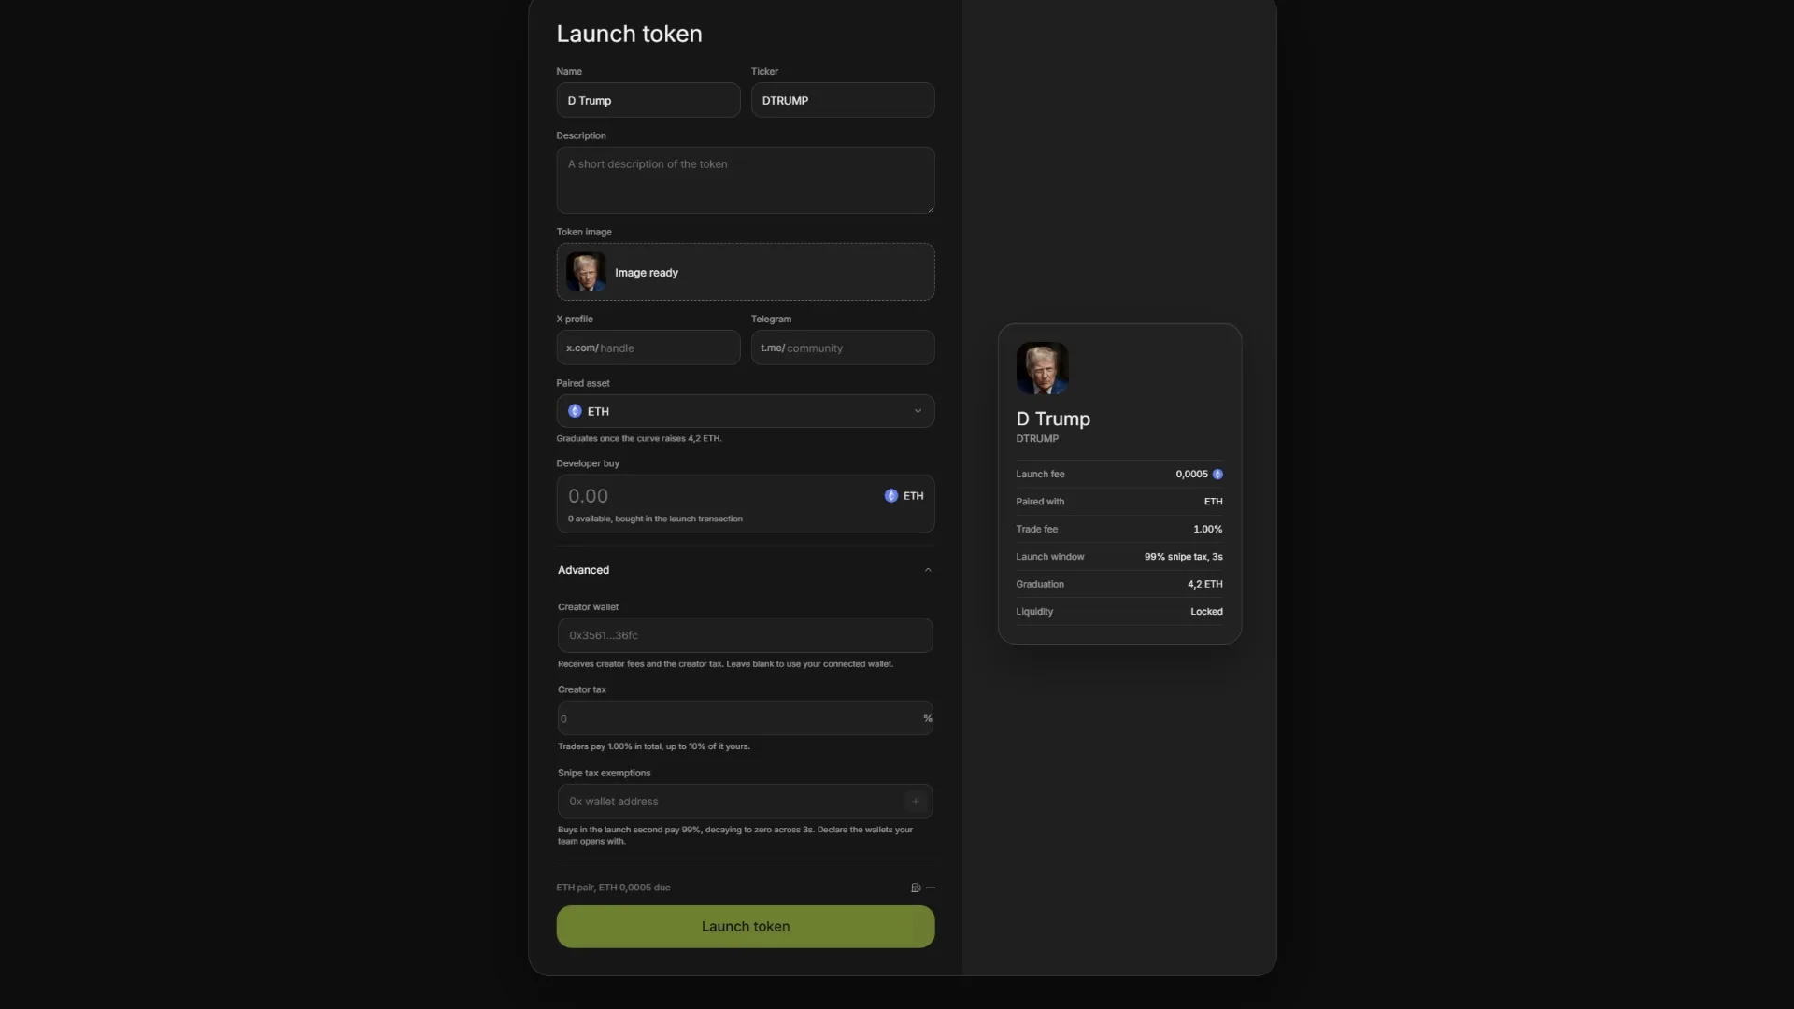
Task: Click the ETH logo in Paired asset dropdown
Action: click(575, 411)
